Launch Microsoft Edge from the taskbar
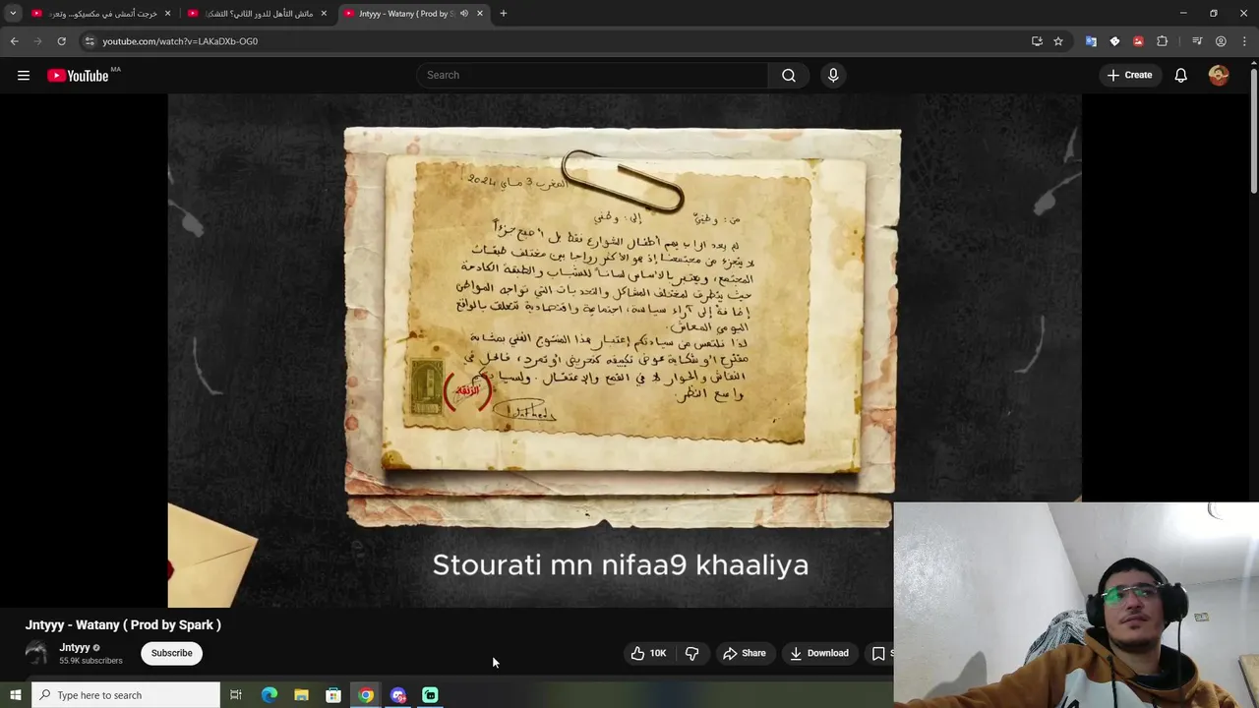The width and height of the screenshot is (1259, 708). (x=269, y=695)
